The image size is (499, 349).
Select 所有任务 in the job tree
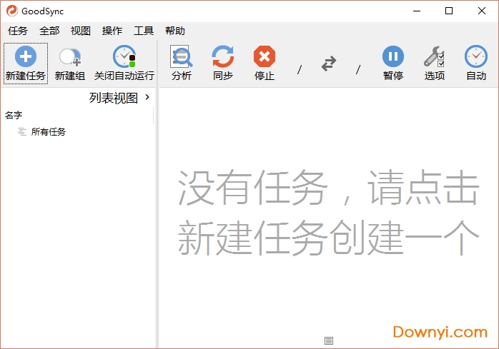(x=48, y=132)
